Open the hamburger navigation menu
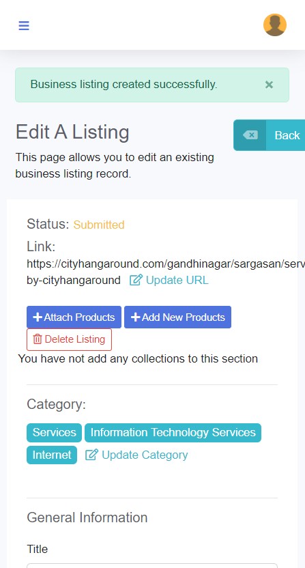The width and height of the screenshot is (305, 568). (x=24, y=26)
